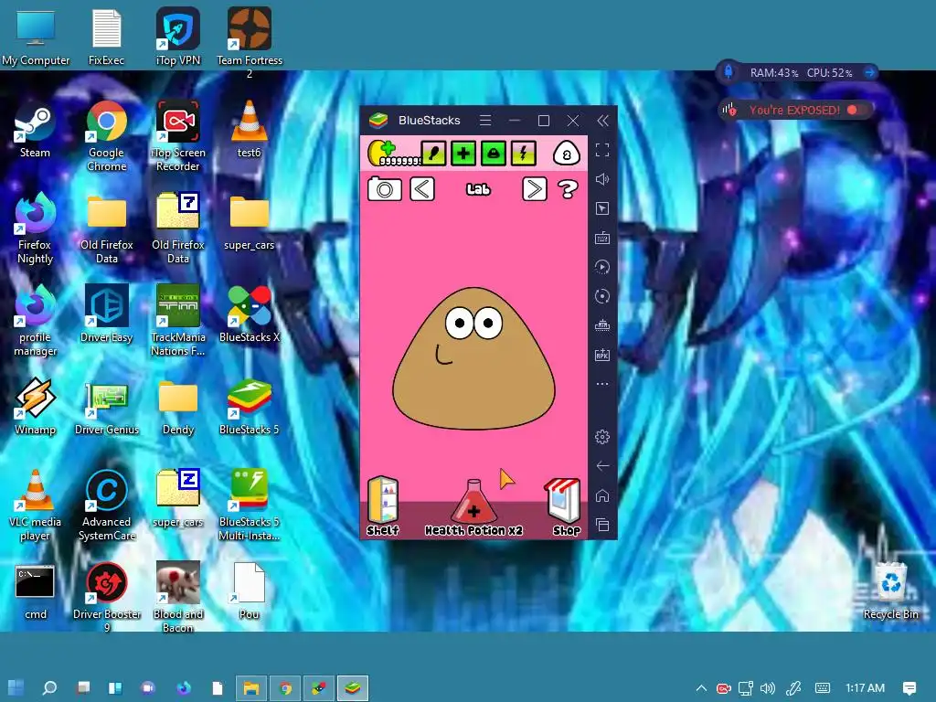Collapse the BlueStacks side toolbar
The height and width of the screenshot is (702, 936).
coord(603,121)
